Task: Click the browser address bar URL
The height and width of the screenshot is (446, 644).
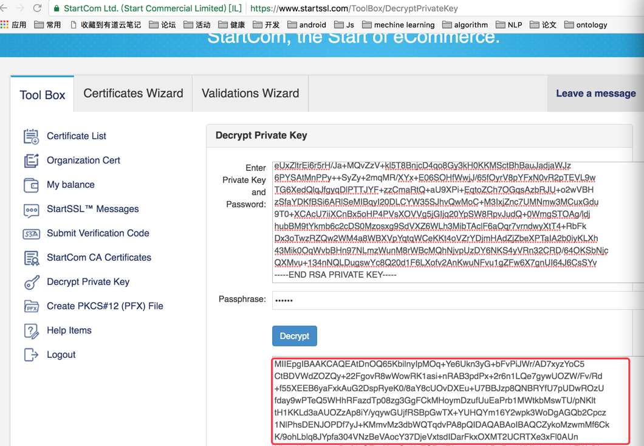Action: (x=354, y=9)
